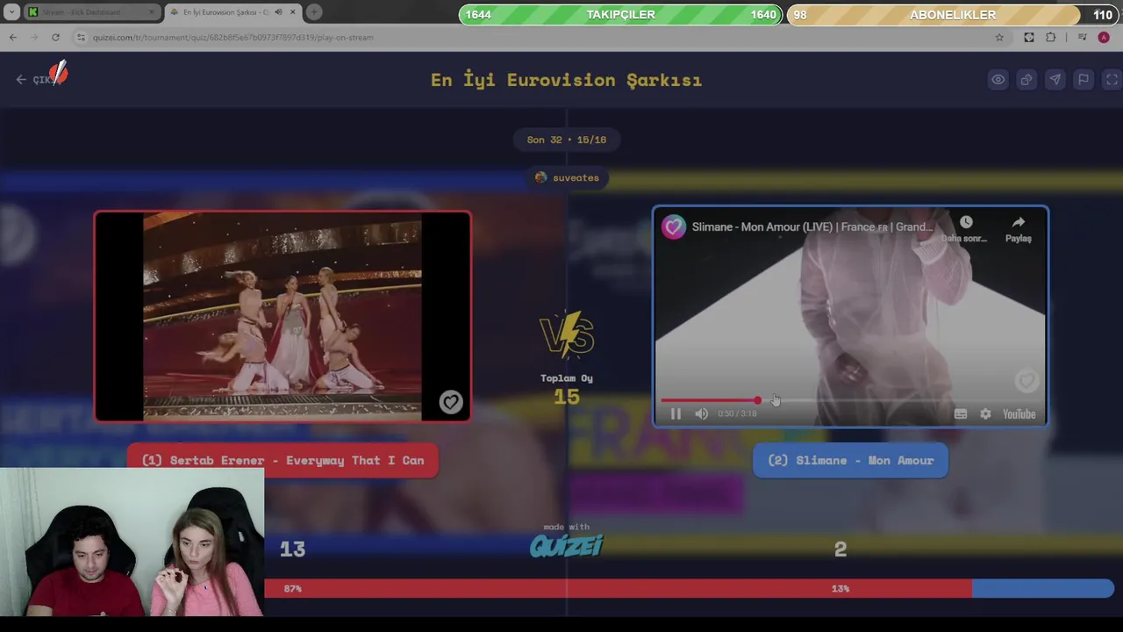1123x632 pixels.
Task: Open a new browser tab
Action: coord(313,12)
